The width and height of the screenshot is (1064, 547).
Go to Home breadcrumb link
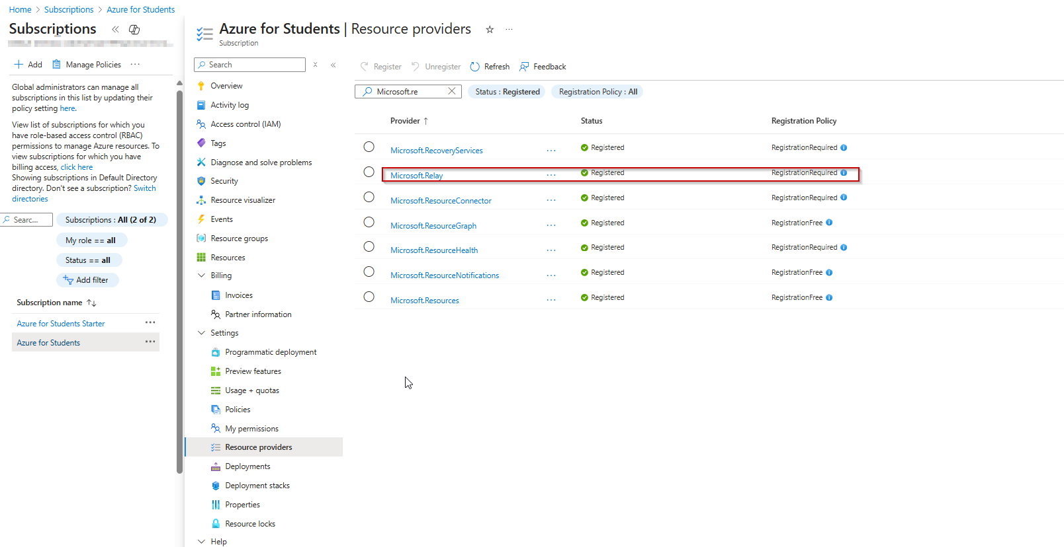pos(20,9)
